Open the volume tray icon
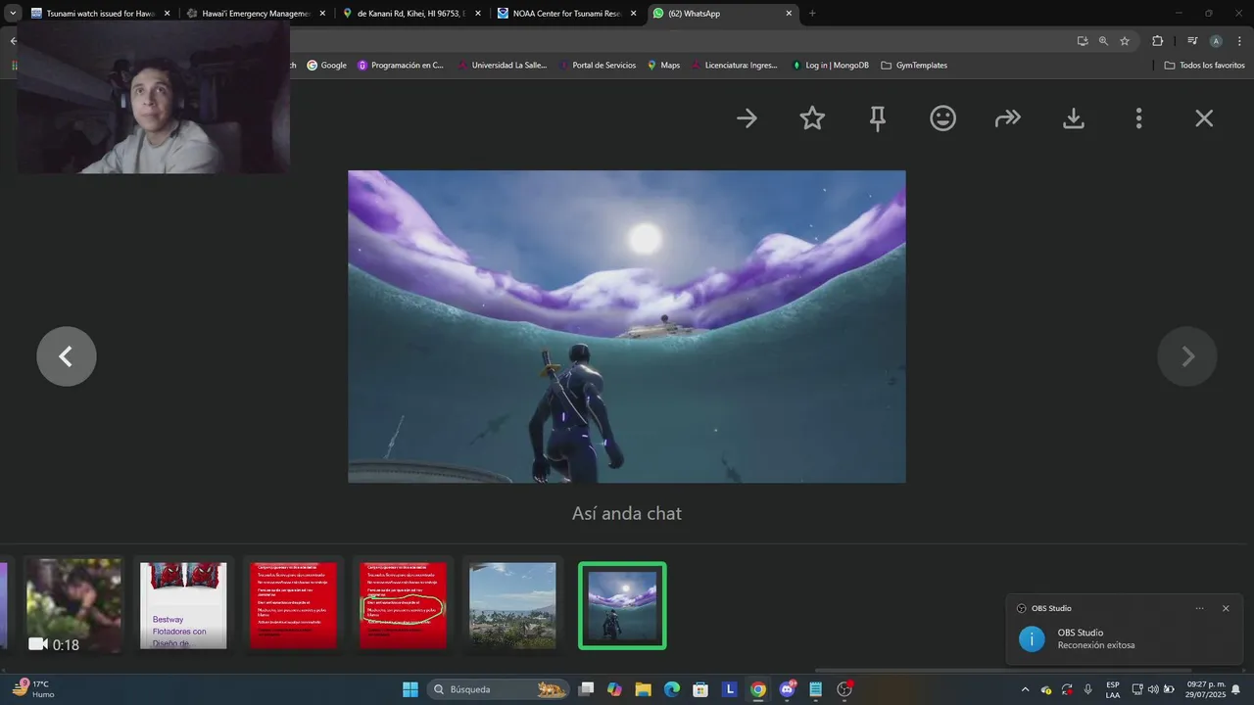 pos(1153,689)
